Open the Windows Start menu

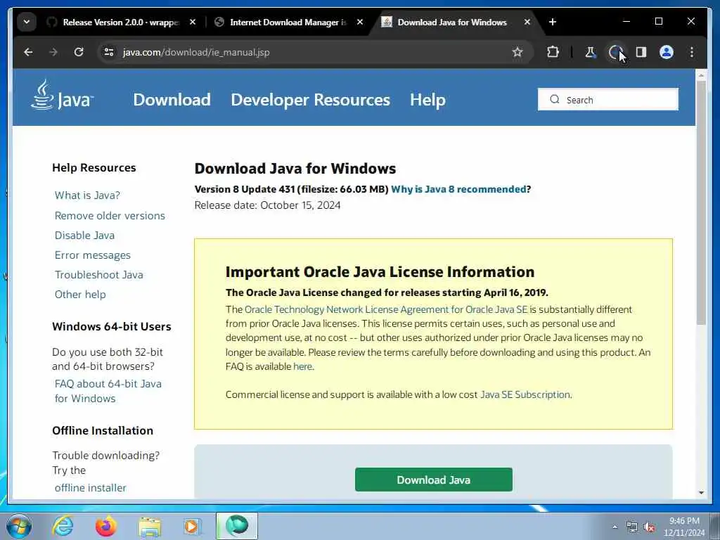[x=19, y=526]
